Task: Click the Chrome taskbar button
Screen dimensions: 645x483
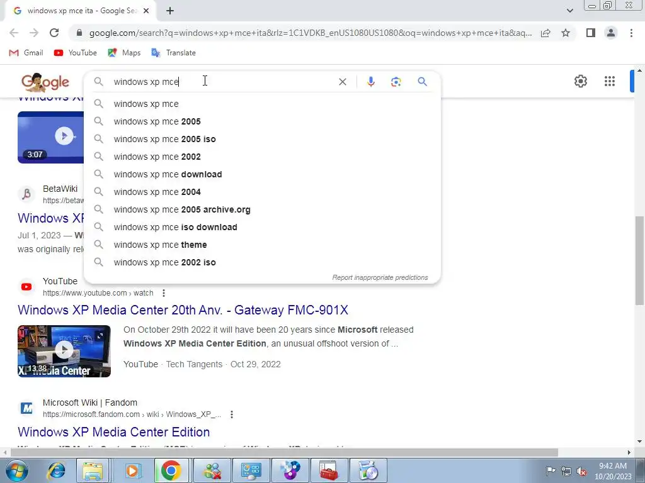Action: [171, 470]
